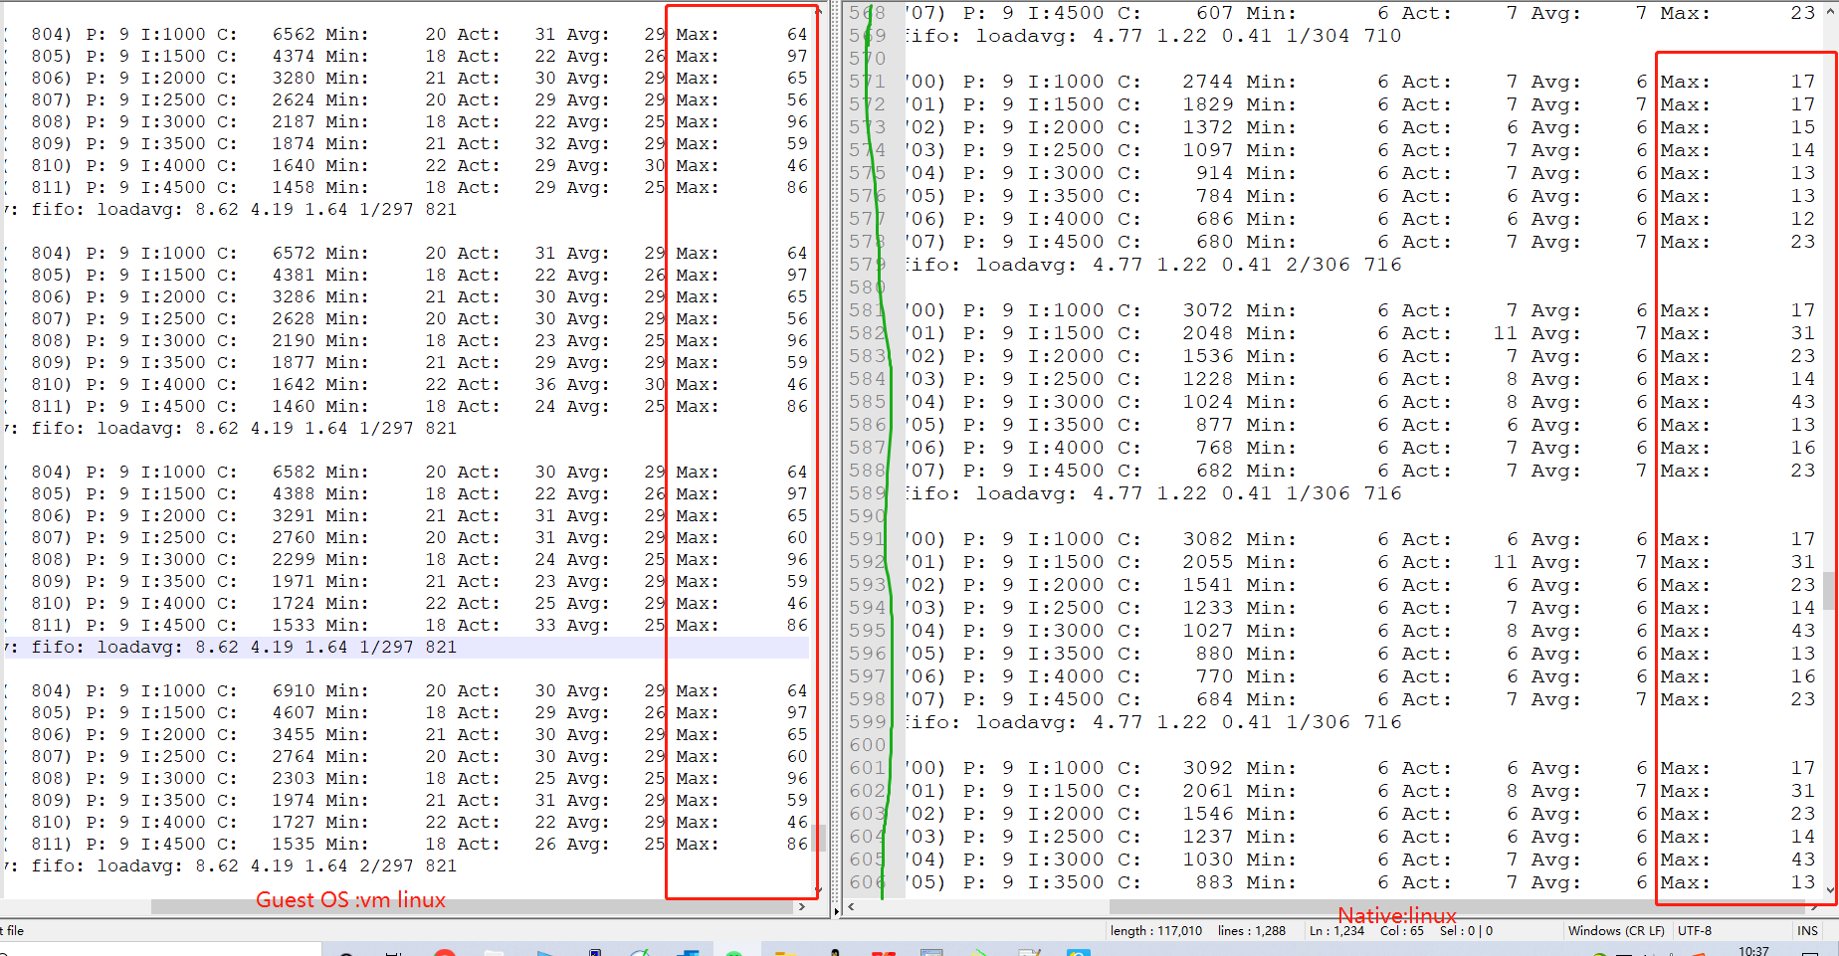Screen dimensions: 1839x956
Task: Click left arrow of right pane's horizontal scrollbar
Action: 850,906
